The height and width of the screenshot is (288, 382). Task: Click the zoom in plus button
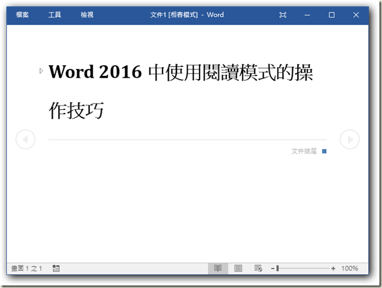coord(333,269)
